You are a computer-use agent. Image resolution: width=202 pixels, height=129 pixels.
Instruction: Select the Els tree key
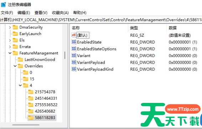[22, 40]
